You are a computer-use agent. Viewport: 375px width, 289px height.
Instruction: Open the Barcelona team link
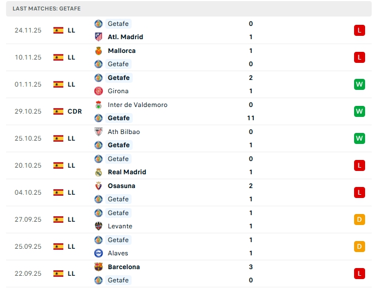tap(124, 267)
